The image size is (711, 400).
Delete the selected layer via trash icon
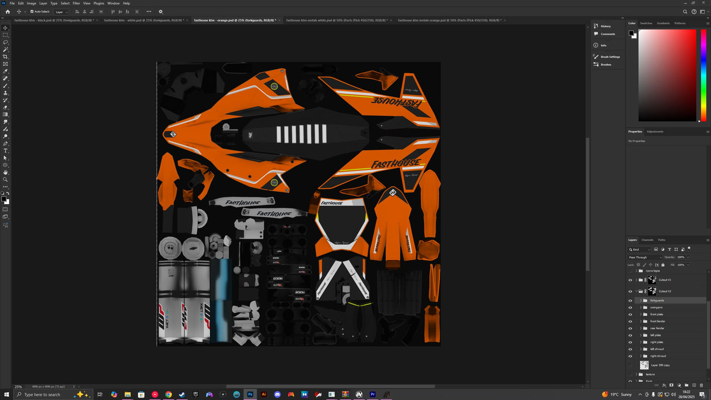(701, 386)
